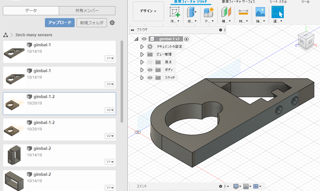Show the hidden 原点 folder via its eye
Viewport: 320px width, 191px height.
pyautogui.click(x=150, y=62)
